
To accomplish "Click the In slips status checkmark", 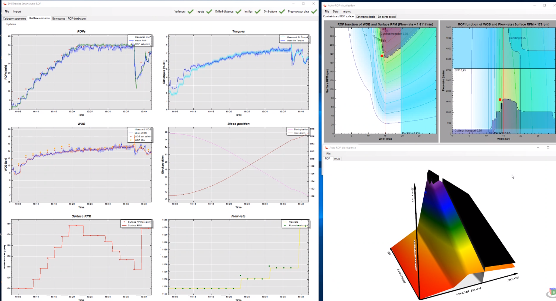I will tap(257, 11).
